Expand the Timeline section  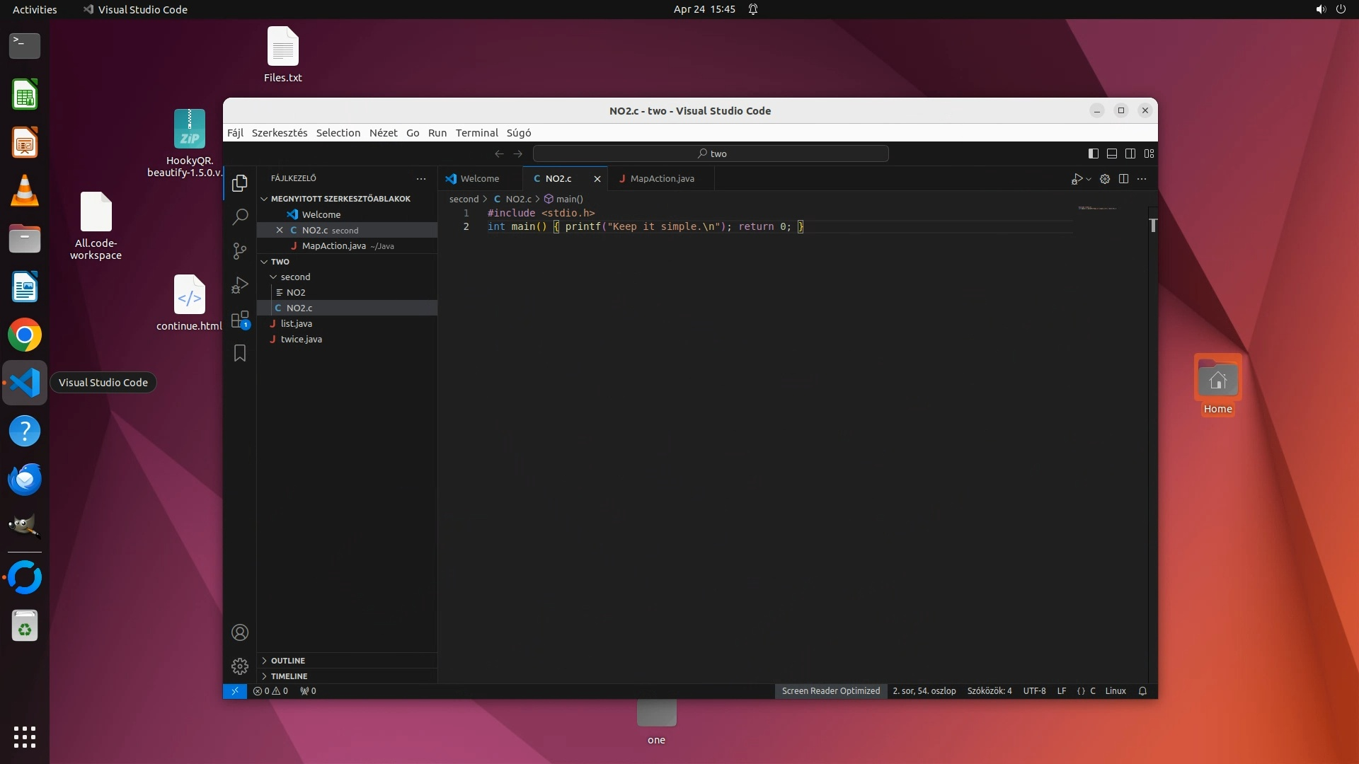(x=289, y=676)
